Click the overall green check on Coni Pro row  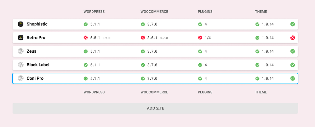click(x=293, y=78)
